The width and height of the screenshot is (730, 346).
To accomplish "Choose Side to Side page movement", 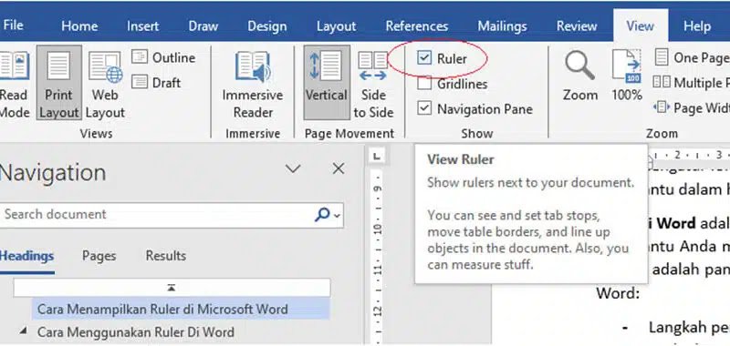I will (x=373, y=84).
